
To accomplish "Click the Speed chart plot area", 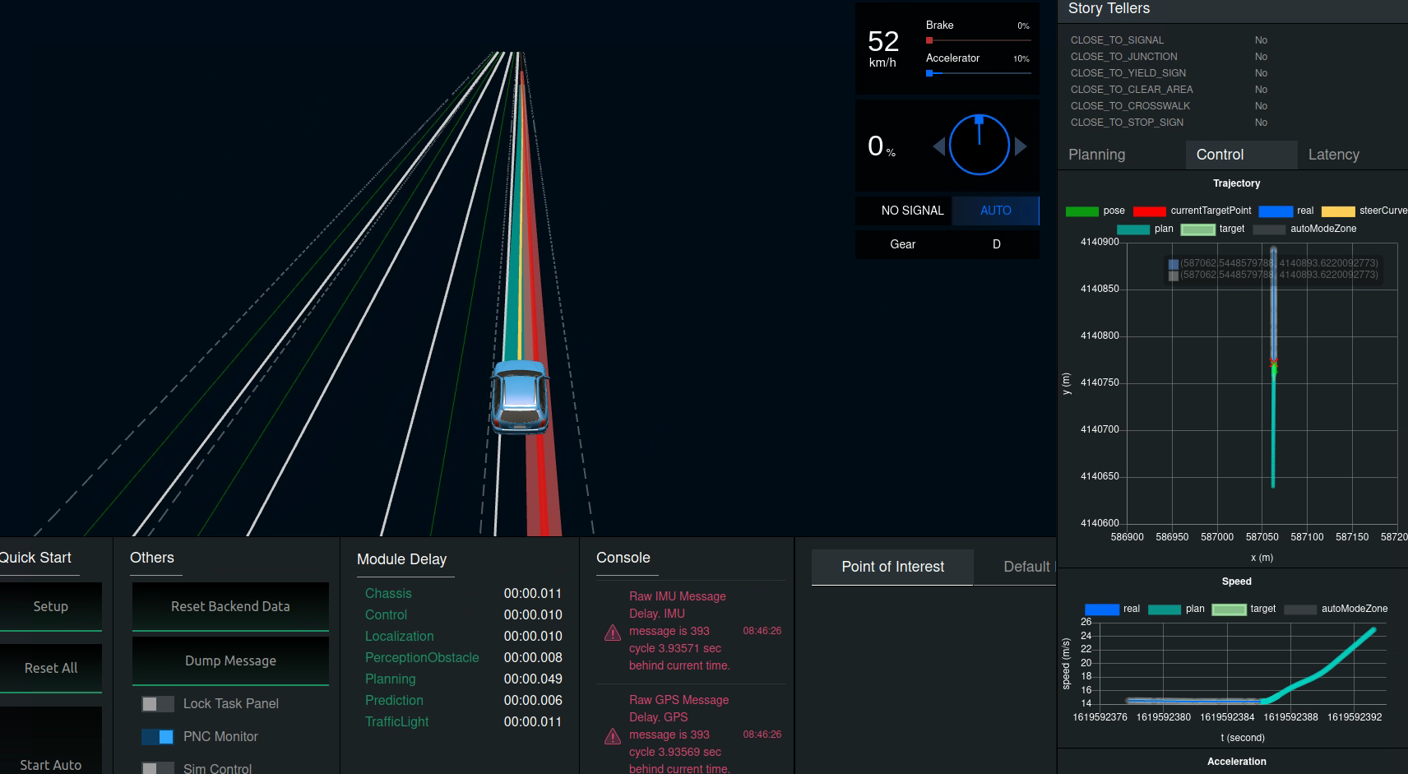I will 1242,663.
